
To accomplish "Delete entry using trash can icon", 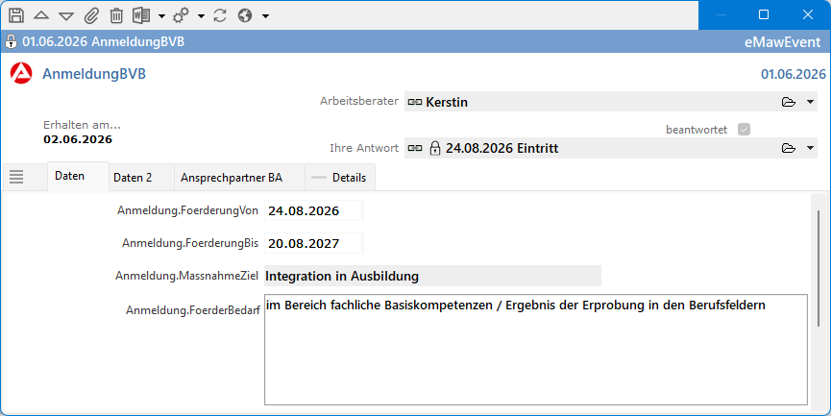I will pyautogui.click(x=116, y=15).
